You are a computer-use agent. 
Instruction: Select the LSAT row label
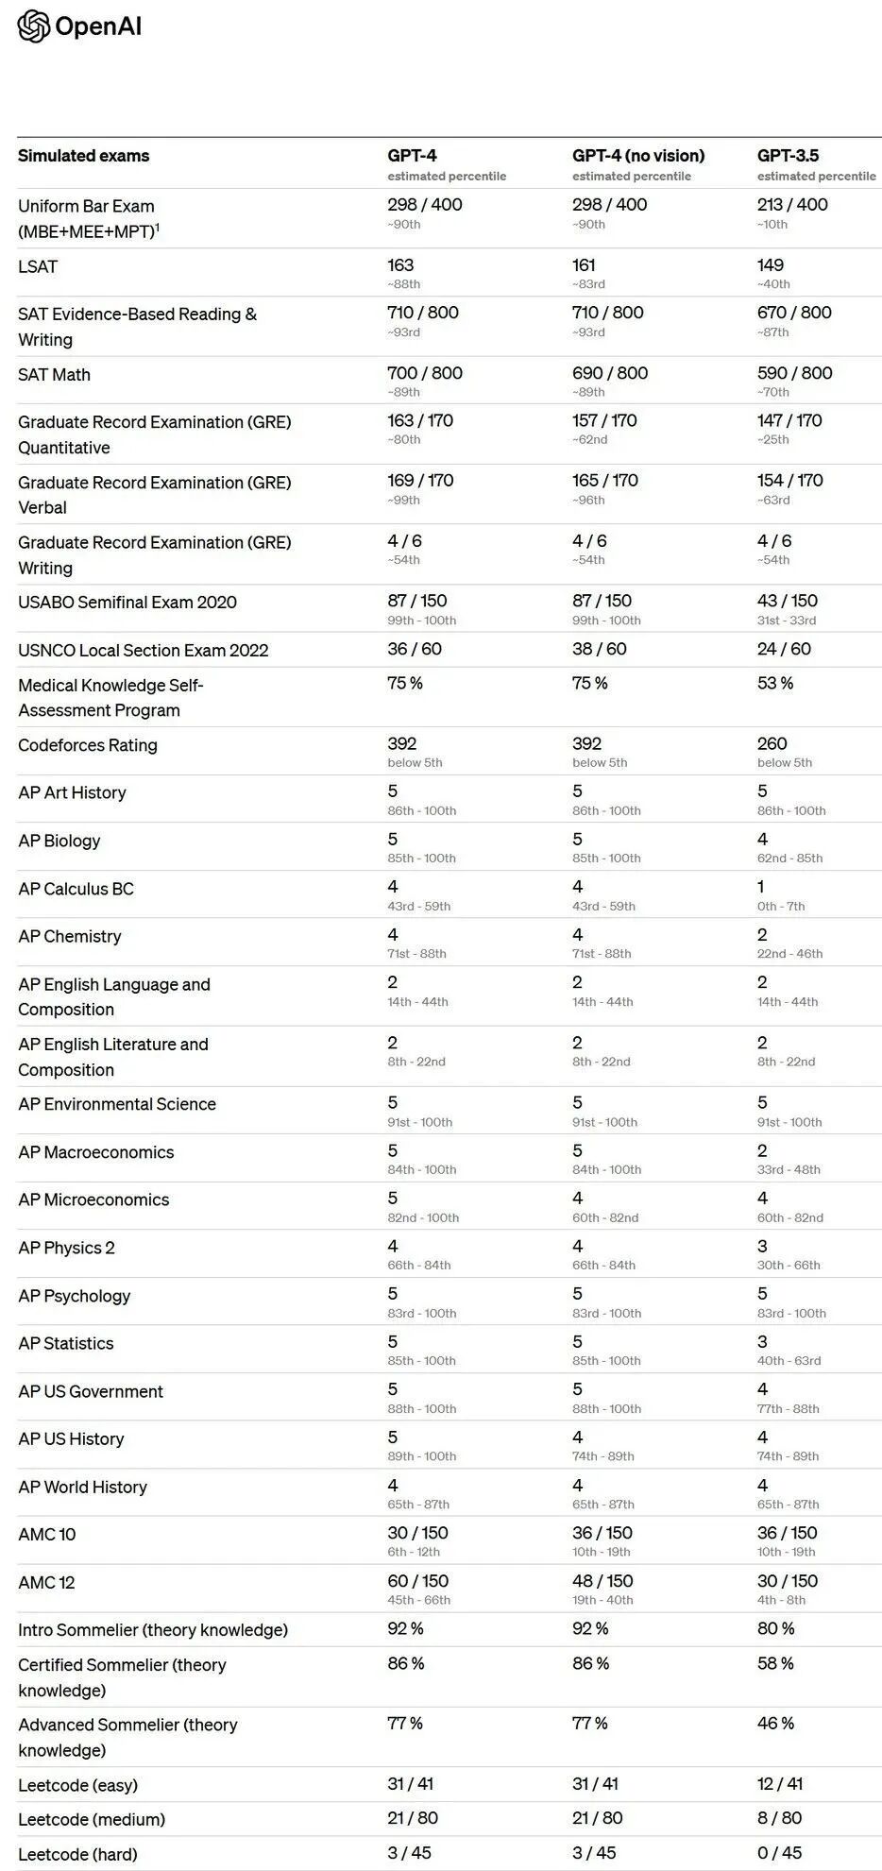pyautogui.click(x=38, y=267)
